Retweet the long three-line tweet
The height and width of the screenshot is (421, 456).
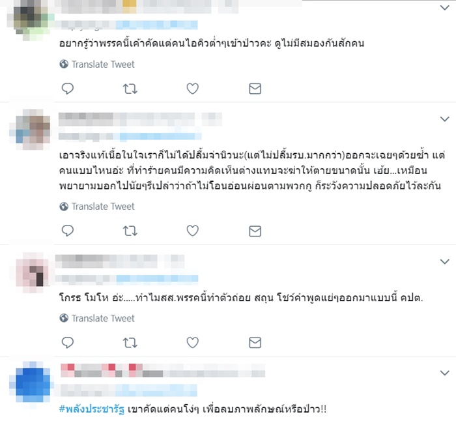tap(130, 231)
